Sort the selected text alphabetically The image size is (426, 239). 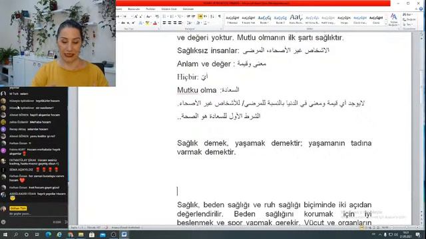pos(212,17)
